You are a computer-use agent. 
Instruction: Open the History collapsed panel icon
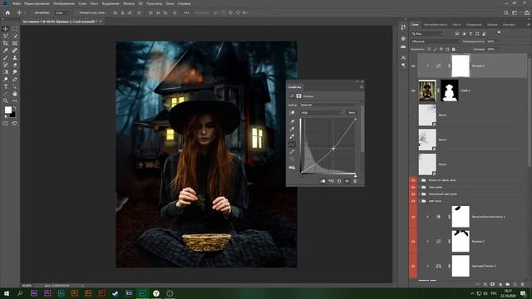(403, 27)
